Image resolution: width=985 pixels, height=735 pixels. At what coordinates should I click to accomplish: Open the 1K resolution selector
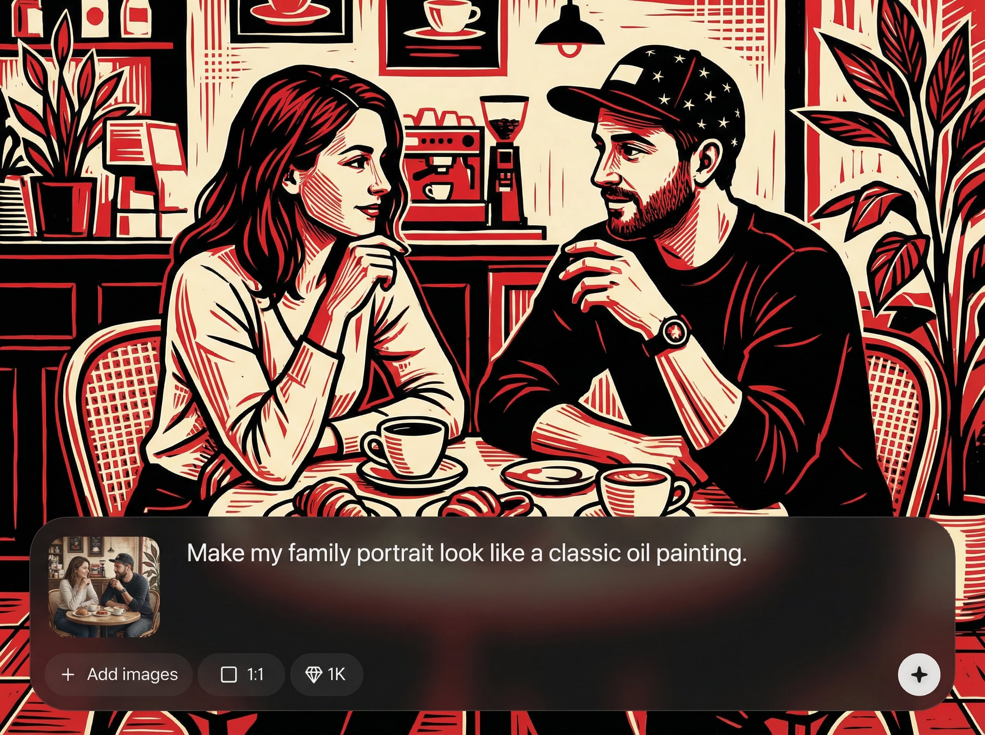[327, 674]
